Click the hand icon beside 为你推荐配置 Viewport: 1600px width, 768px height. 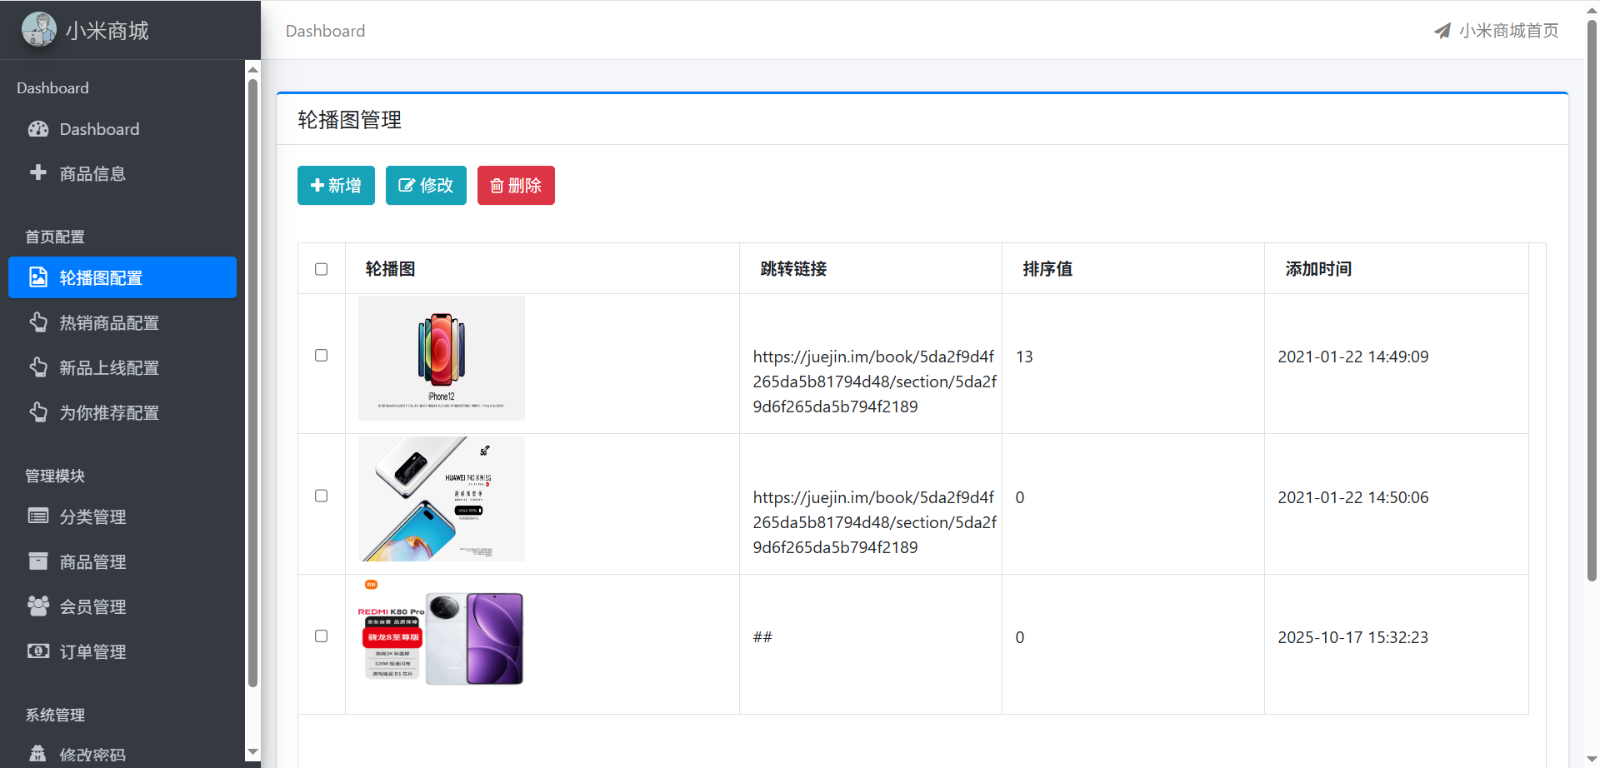pyautogui.click(x=38, y=412)
